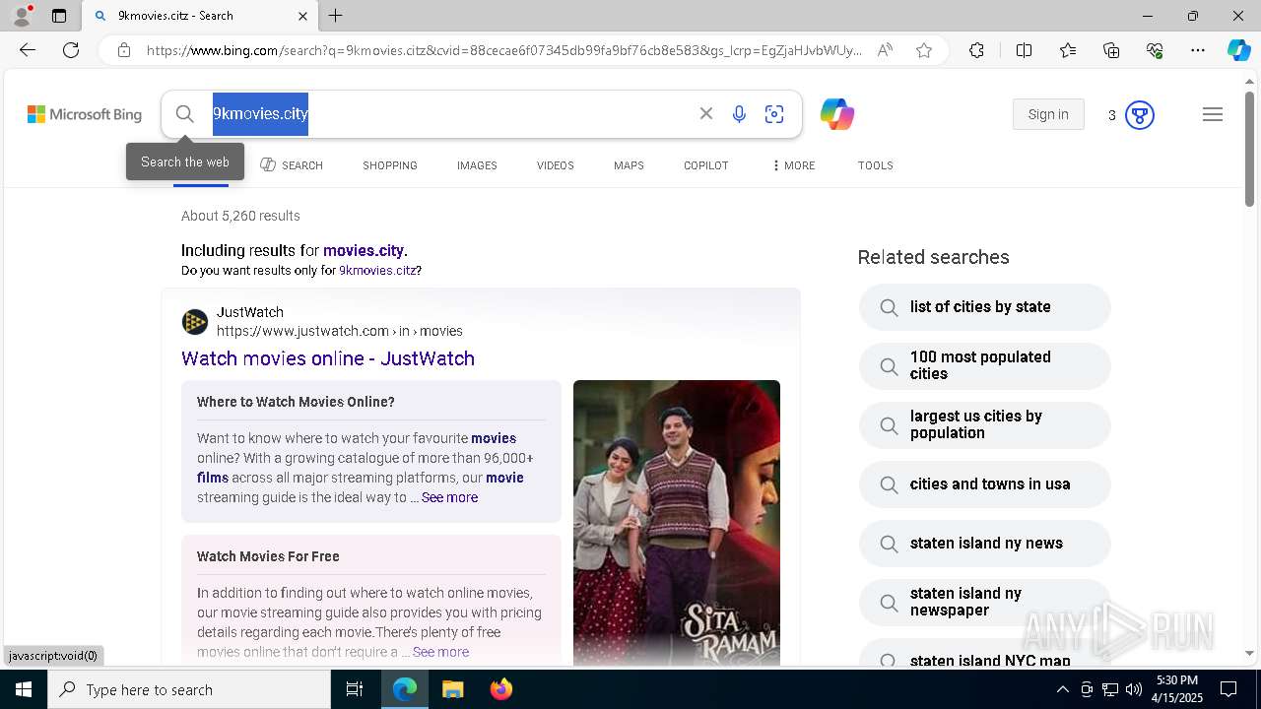Viewport: 1261px width, 709px height.
Task: Open Favorites list icon
Action: (1068, 50)
